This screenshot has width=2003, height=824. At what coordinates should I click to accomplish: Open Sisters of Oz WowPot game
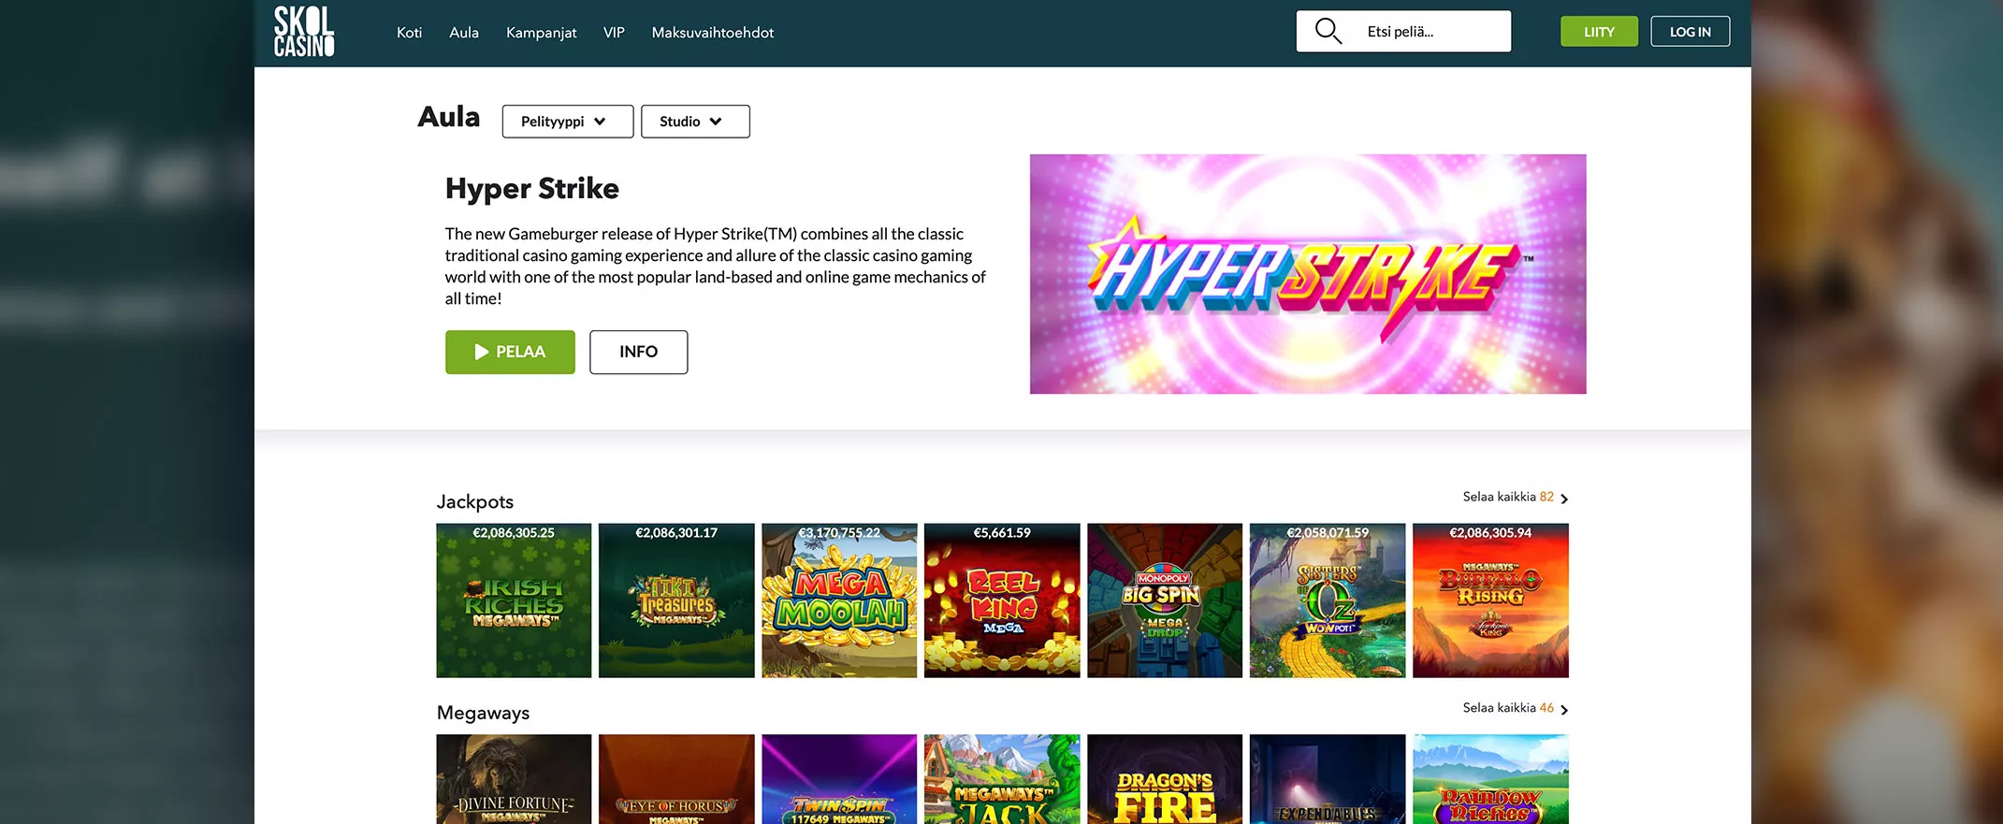(1328, 600)
